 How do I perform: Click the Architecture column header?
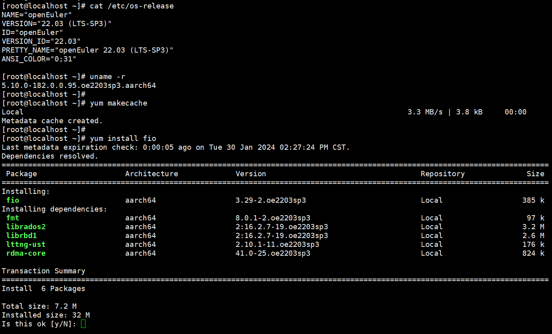(152, 173)
